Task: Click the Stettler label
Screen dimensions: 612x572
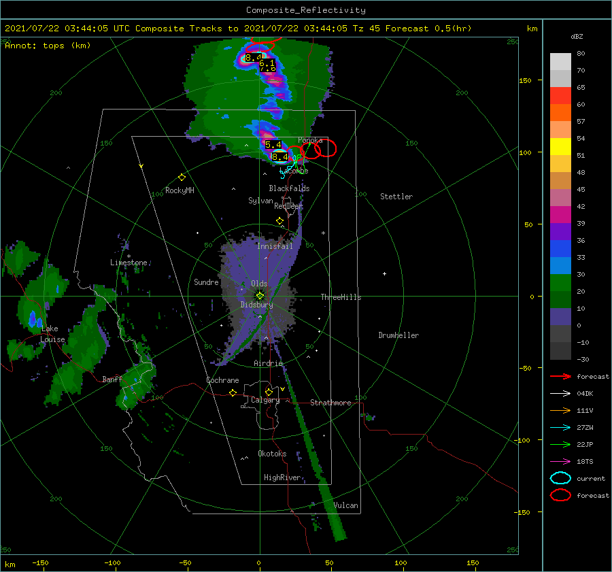Action: tap(396, 197)
